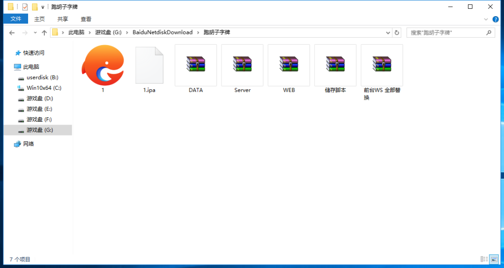Open the 查看 ribbon tab
The width and height of the screenshot is (504, 268).
point(86,19)
